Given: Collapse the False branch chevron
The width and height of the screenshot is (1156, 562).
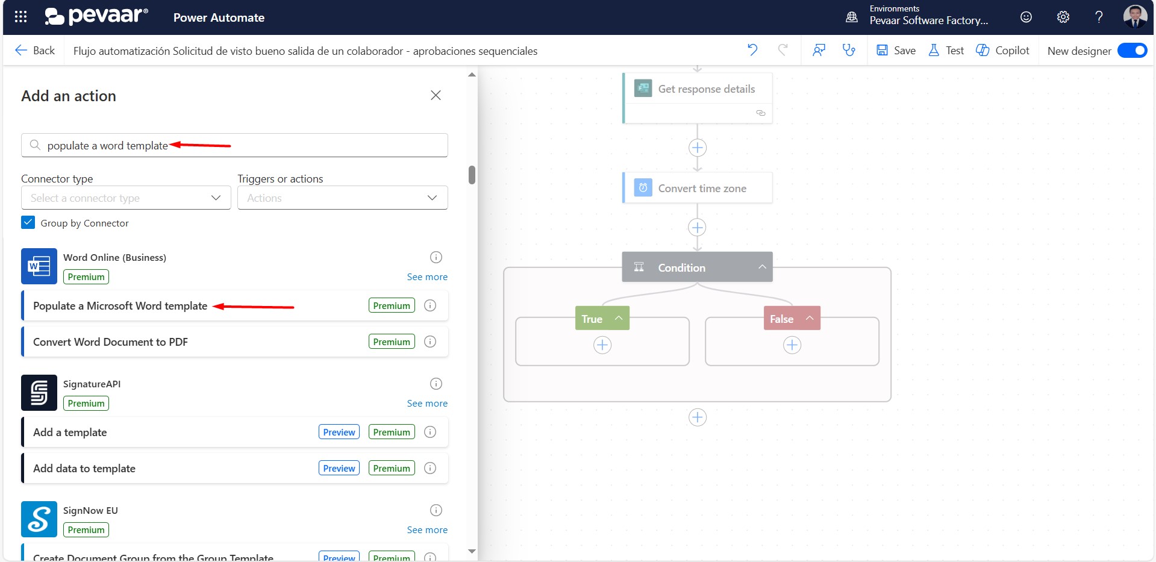Looking at the screenshot, I should [810, 318].
